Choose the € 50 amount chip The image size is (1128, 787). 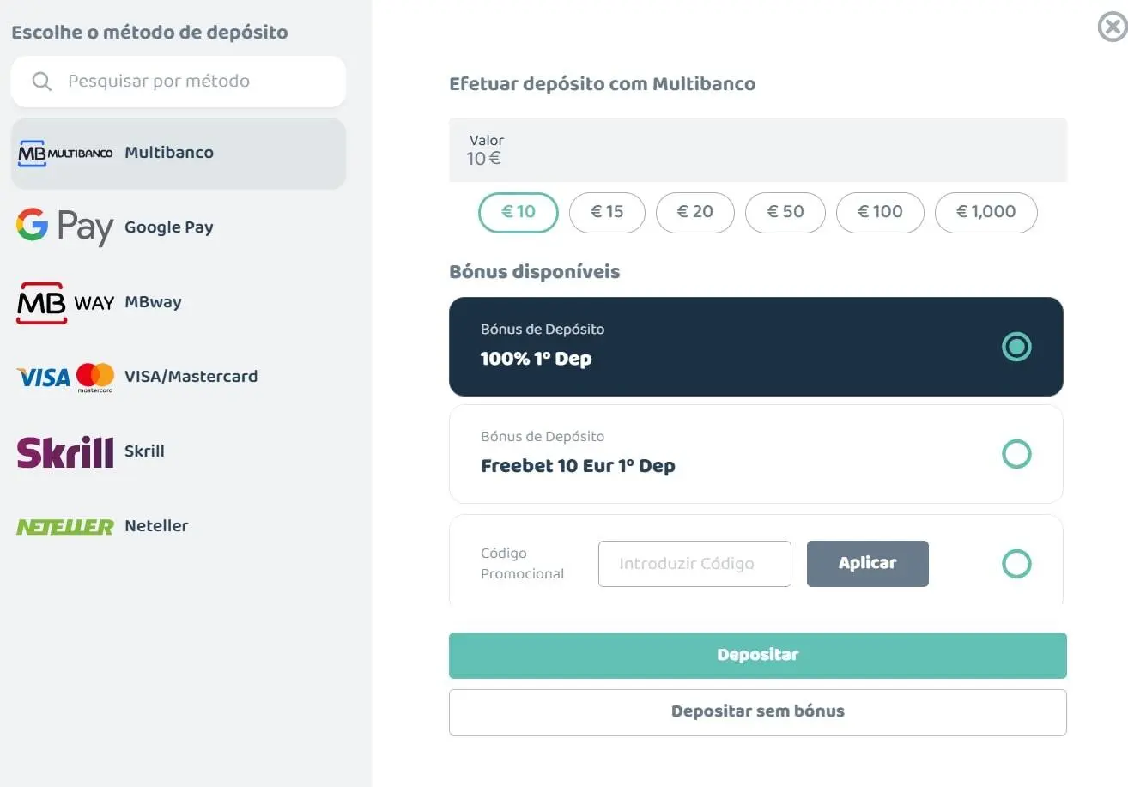coord(785,212)
